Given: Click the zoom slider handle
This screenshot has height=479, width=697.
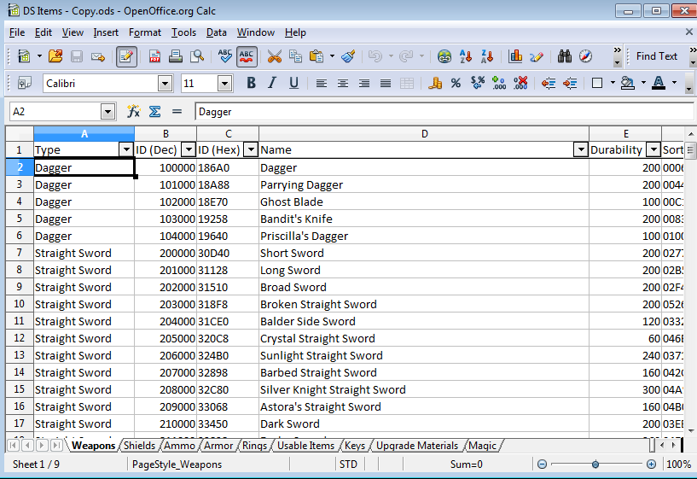Looking at the screenshot, I should (595, 464).
